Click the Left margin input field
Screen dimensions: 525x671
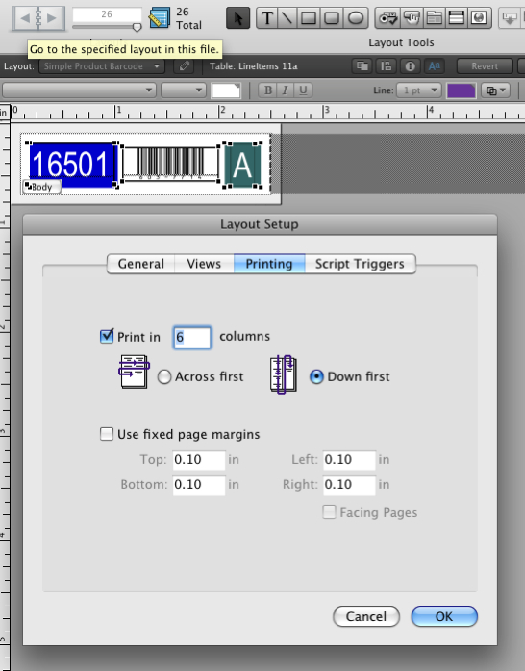click(x=349, y=459)
